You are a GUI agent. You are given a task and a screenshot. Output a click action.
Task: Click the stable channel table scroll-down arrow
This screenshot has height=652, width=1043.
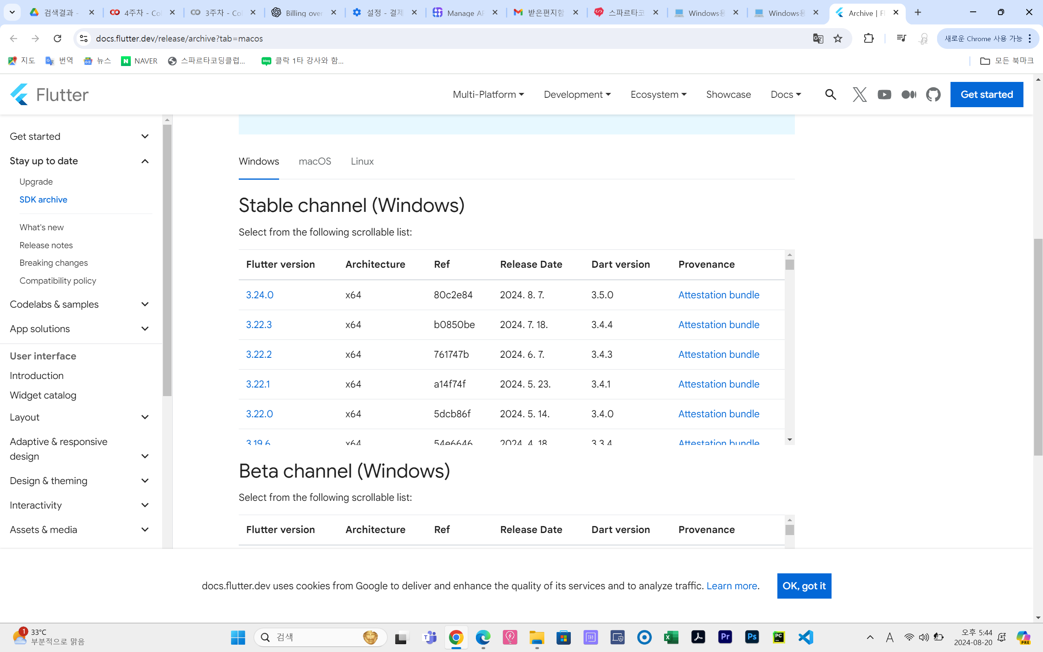click(x=789, y=439)
